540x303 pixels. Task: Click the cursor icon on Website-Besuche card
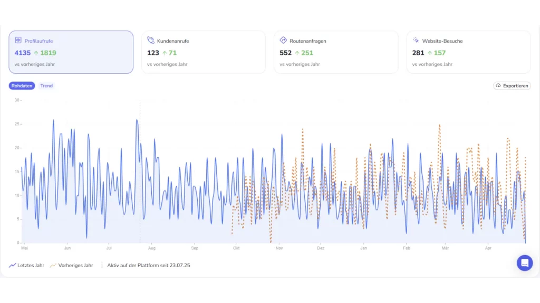(x=416, y=40)
